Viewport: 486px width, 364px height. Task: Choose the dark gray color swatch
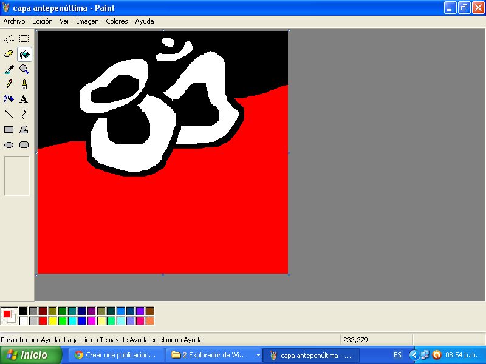(x=33, y=311)
